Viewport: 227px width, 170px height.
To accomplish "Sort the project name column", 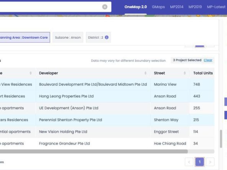I will click(31, 73).
